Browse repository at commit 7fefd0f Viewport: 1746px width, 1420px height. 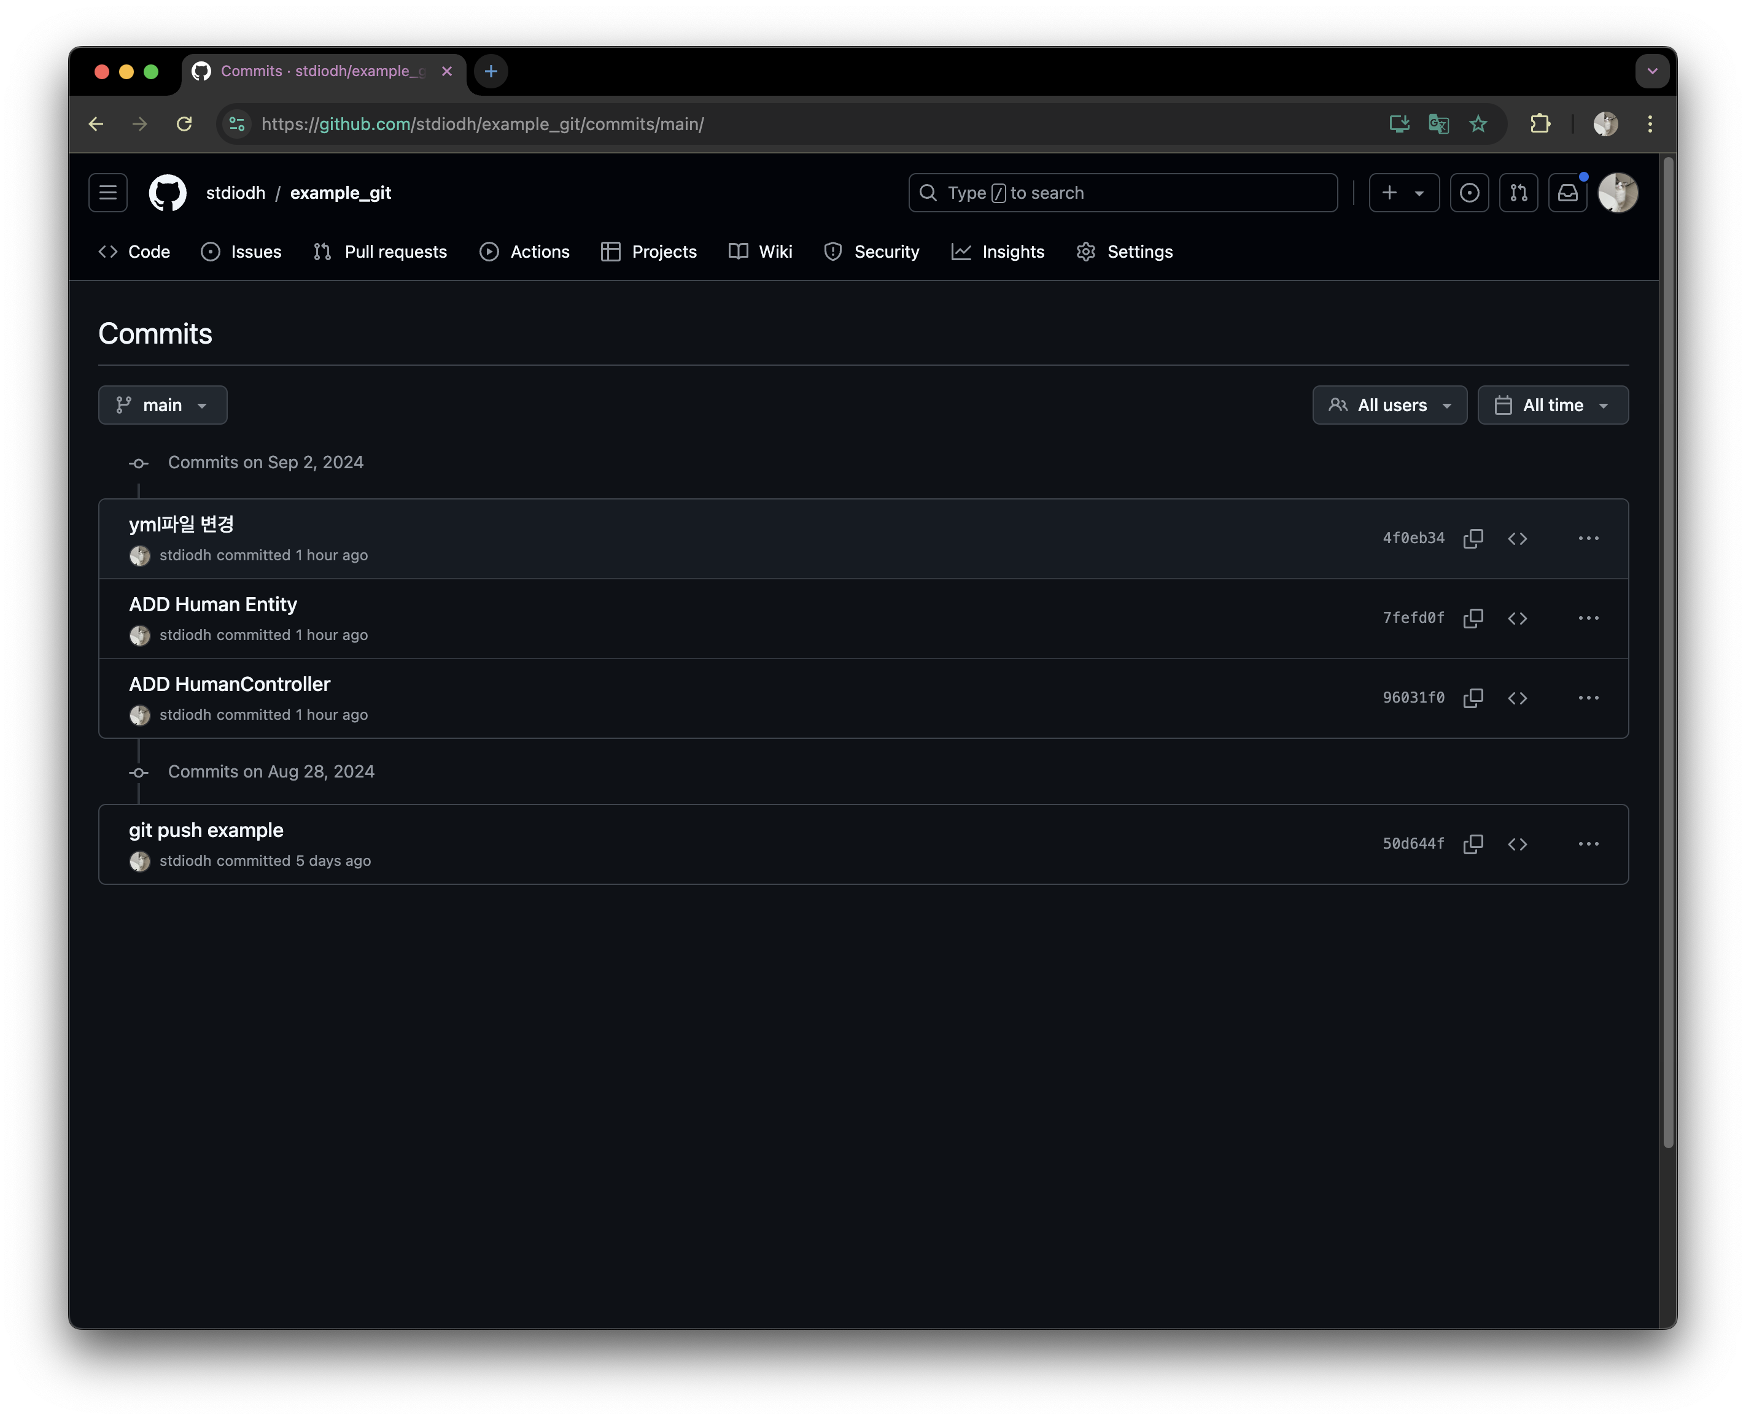(1517, 619)
